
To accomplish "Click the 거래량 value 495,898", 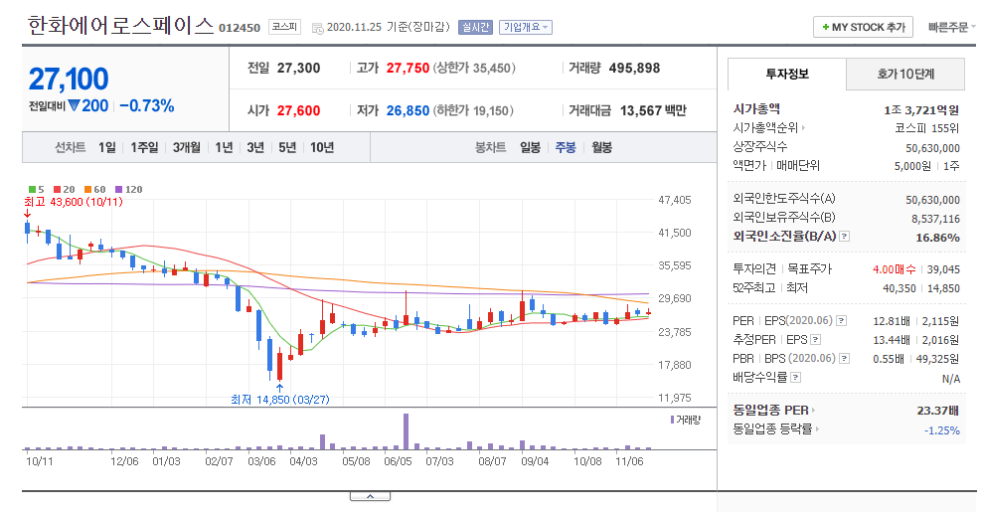I will click(634, 69).
